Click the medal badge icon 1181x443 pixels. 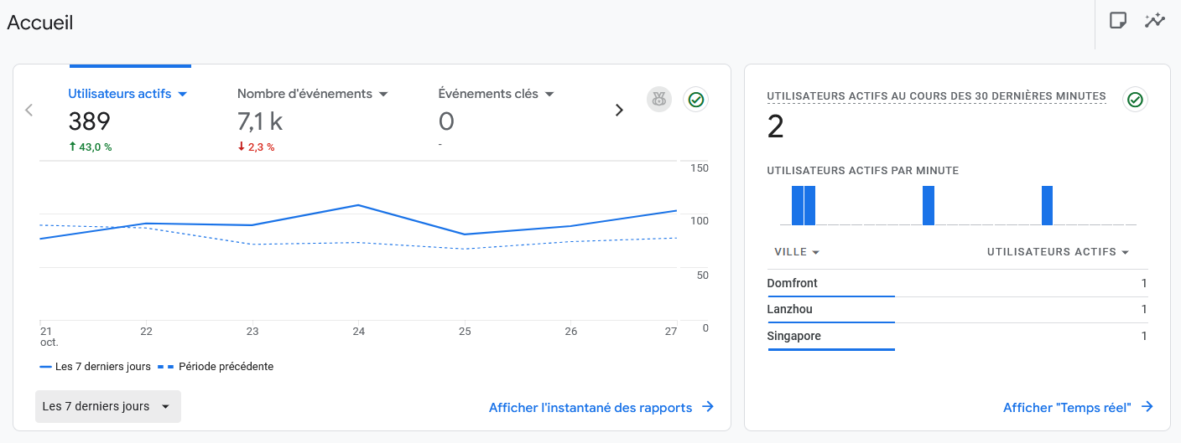tap(659, 100)
